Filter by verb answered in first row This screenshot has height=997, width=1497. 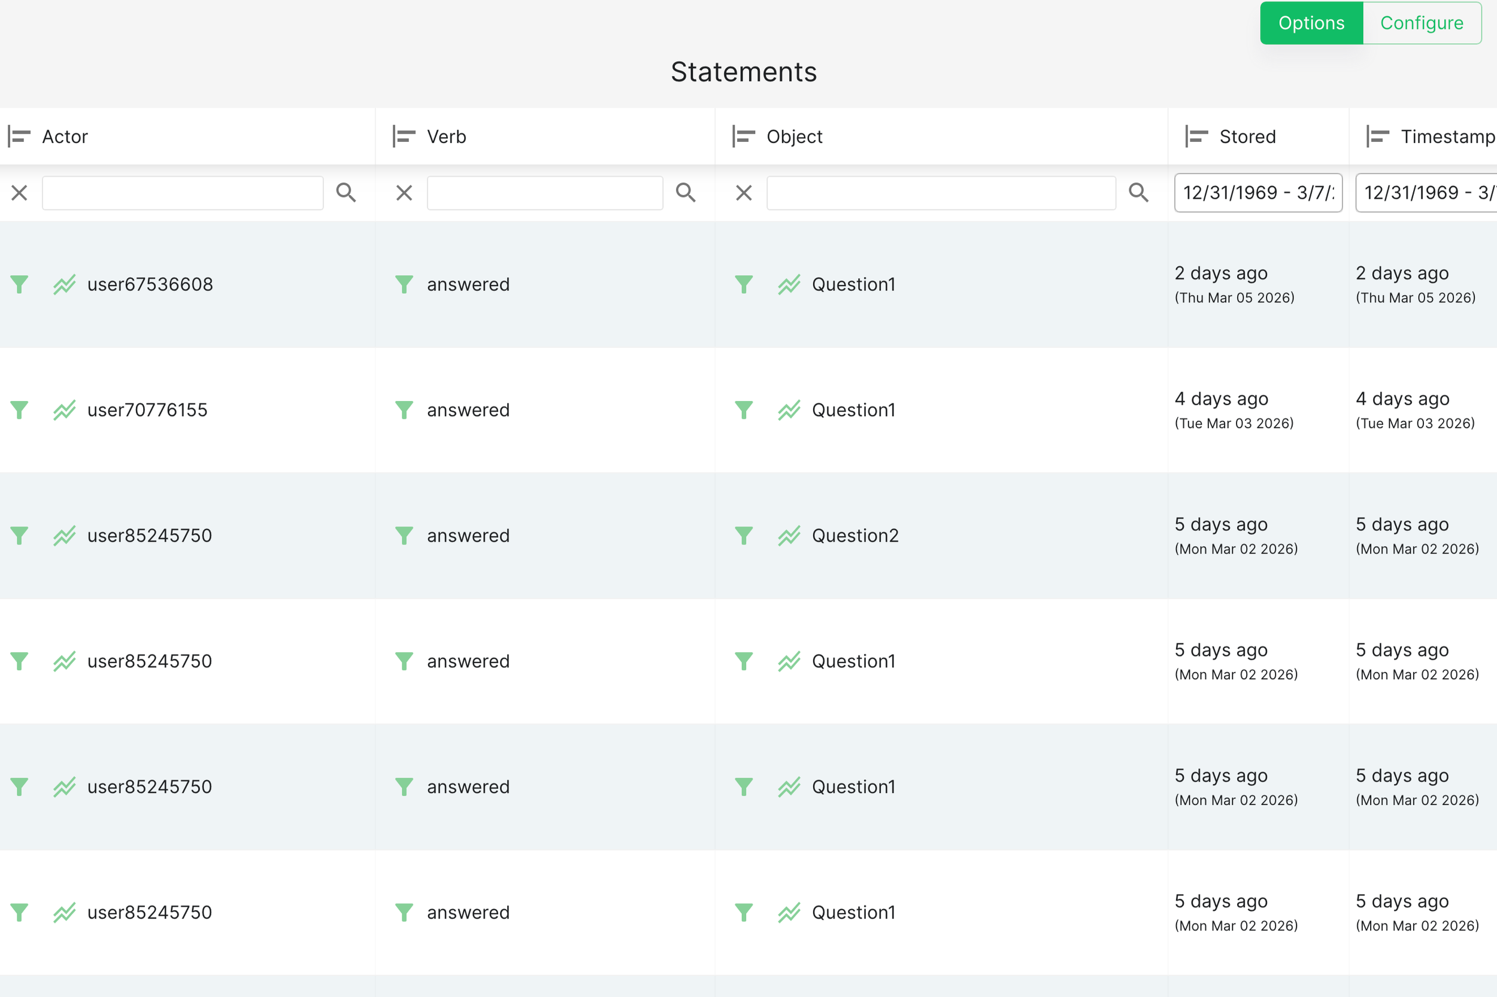[x=404, y=284]
